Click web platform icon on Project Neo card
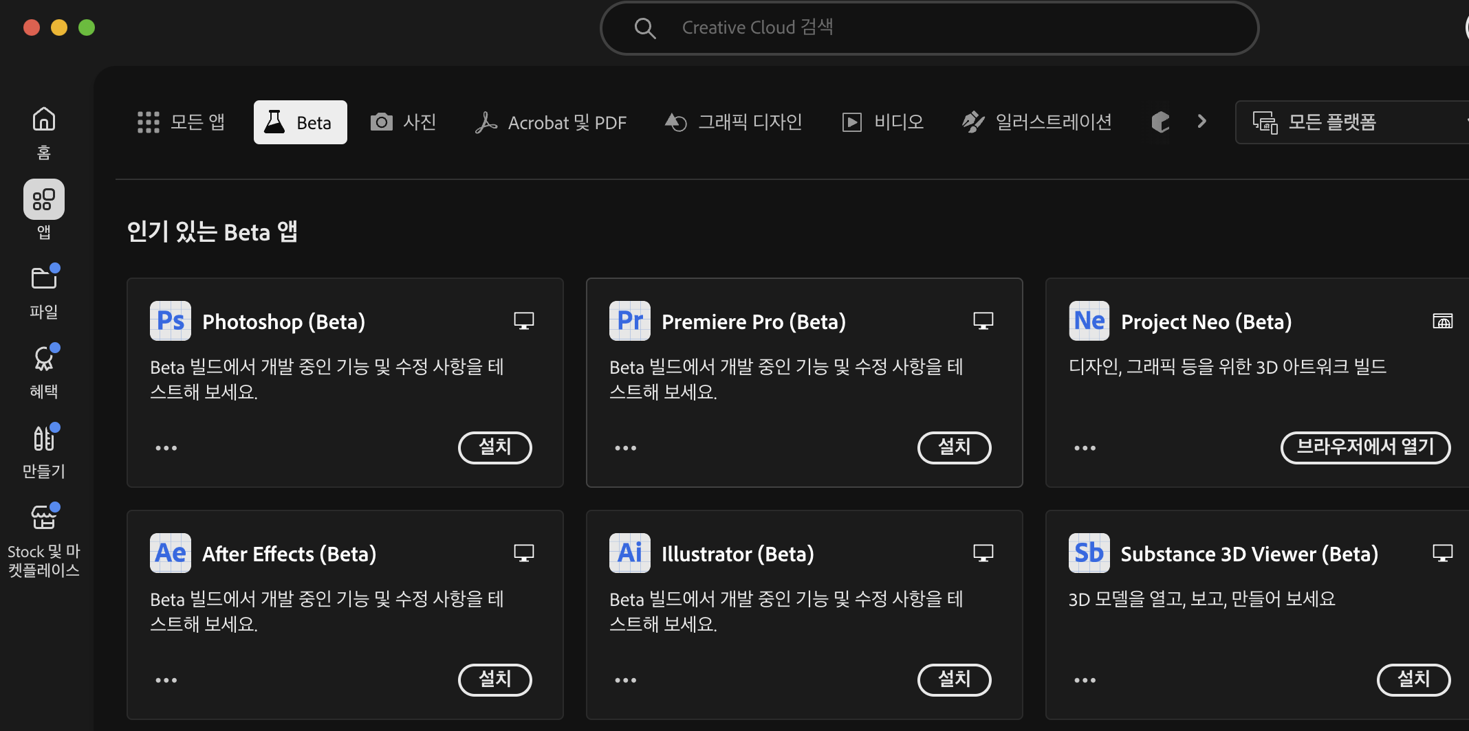The image size is (1469, 731). pos(1443,321)
